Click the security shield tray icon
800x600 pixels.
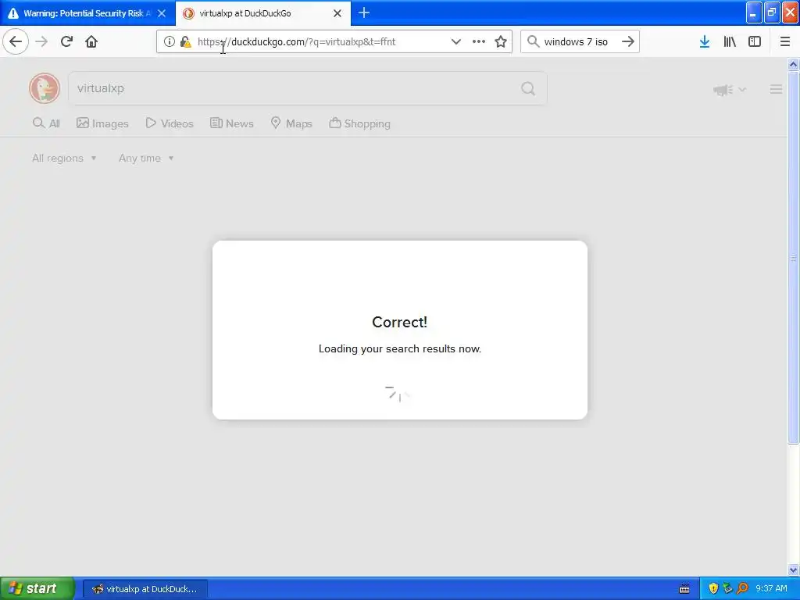713,589
